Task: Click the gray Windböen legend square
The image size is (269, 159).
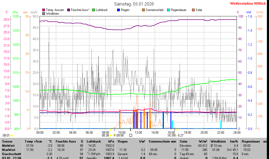Action: click(x=44, y=14)
